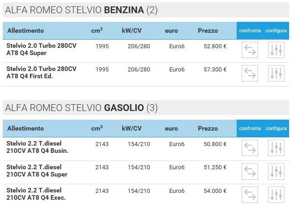Configure the Stelvio 2.2 T.diesel Exec. model

click(276, 195)
